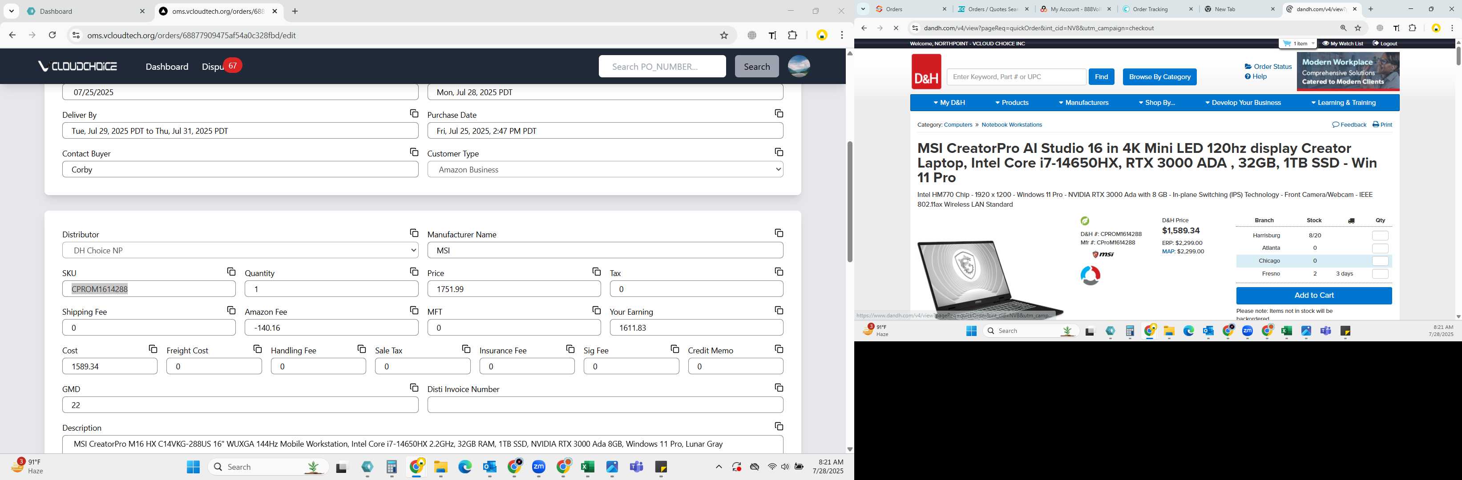The height and width of the screenshot is (480, 1462).
Task: Copy the Disti Invoice Number value
Action: coord(779,388)
